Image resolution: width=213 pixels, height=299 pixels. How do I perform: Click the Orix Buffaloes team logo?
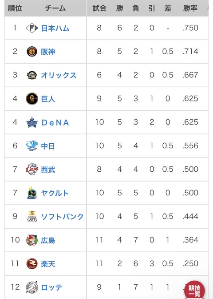click(32, 75)
